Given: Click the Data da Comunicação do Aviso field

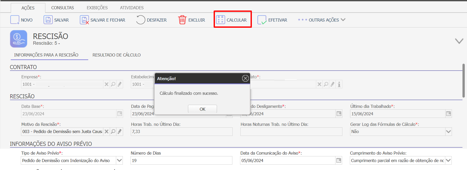Looking at the screenshot, I should [x=288, y=160].
